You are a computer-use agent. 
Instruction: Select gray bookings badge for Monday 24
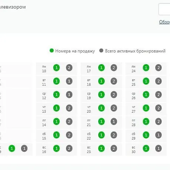pos(158,68)
